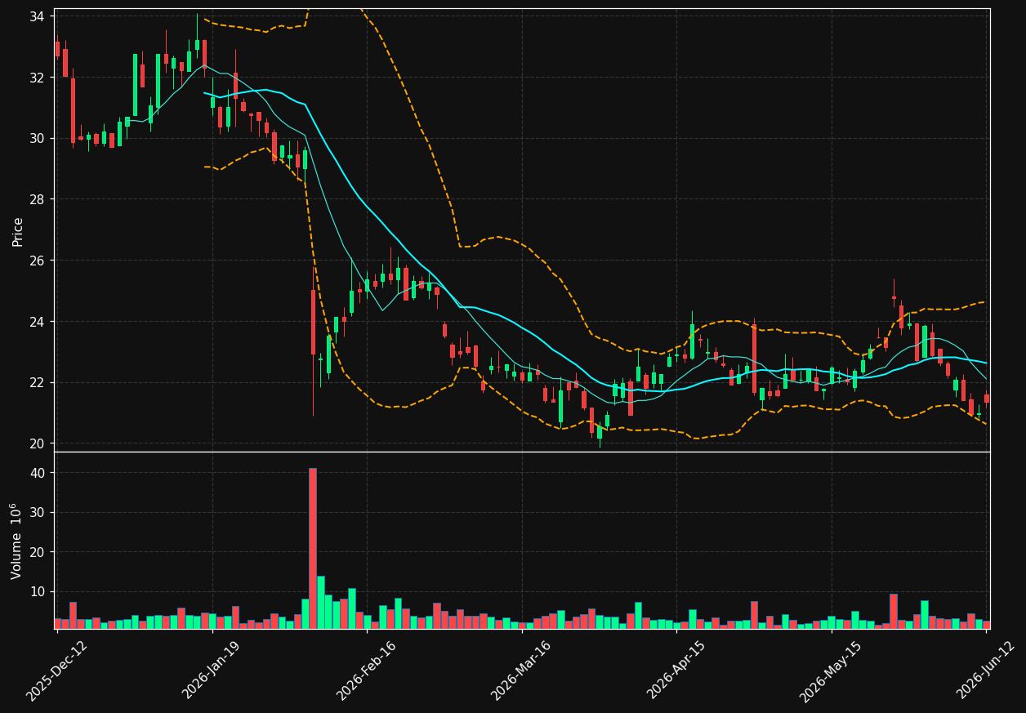Select the 2026-Feb-16 date label
Viewport: 1026px width, 713px height.
pyautogui.click(x=367, y=670)
